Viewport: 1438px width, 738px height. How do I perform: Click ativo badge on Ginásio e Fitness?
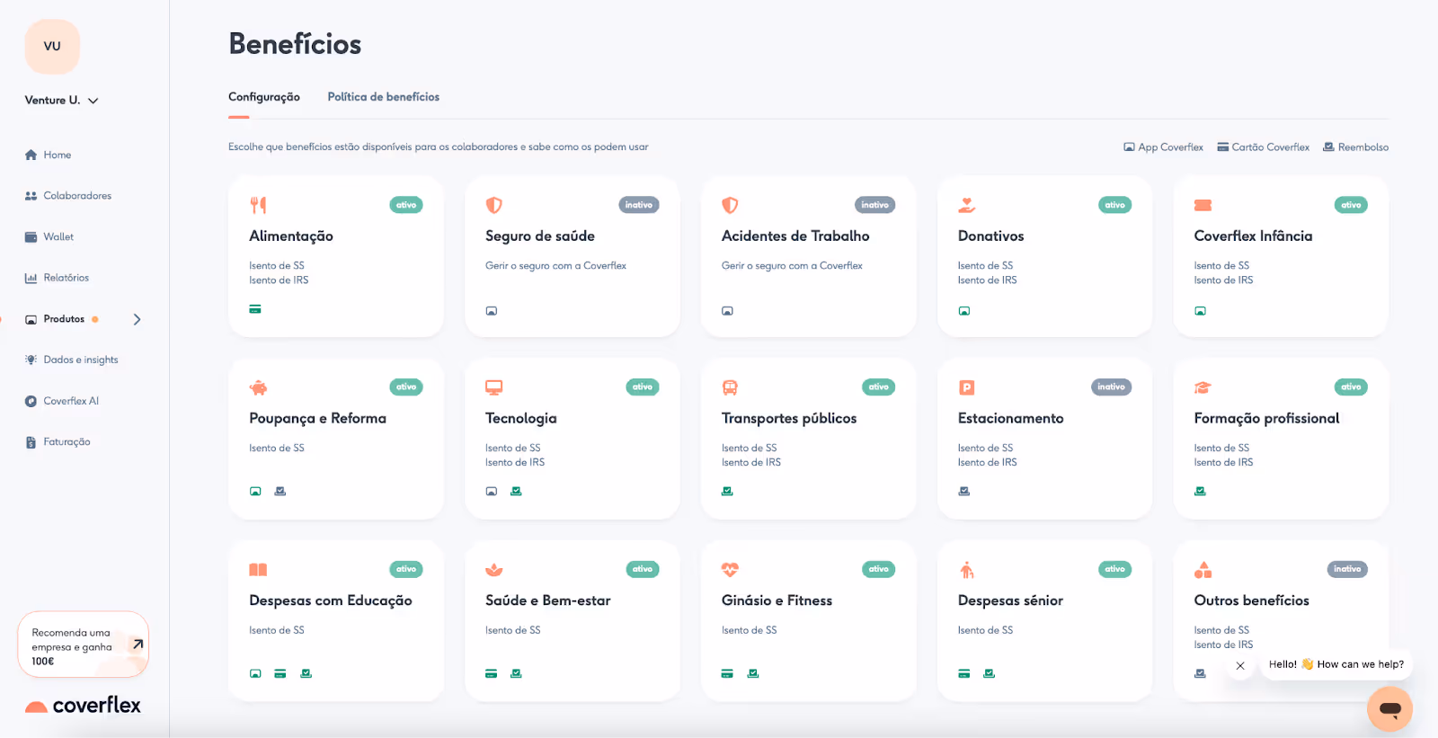point(879,569)
